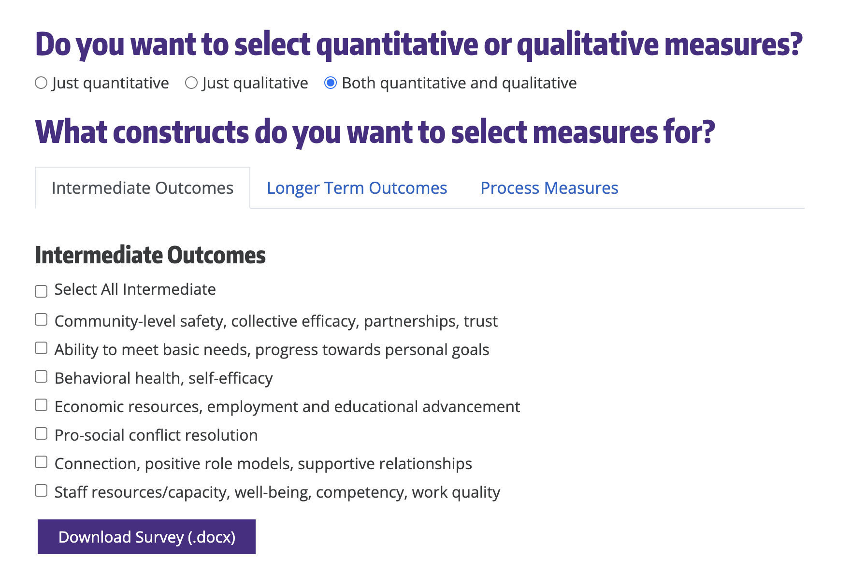Toggle the Behavioral health, self-efficacy checkbox
This screenshot has height=574, width=865.
pyautogui.click(x=41, y=376)
